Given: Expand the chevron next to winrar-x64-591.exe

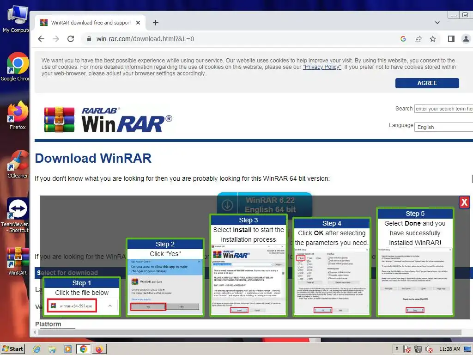Looking at the screenshot, I should [110, 306].
